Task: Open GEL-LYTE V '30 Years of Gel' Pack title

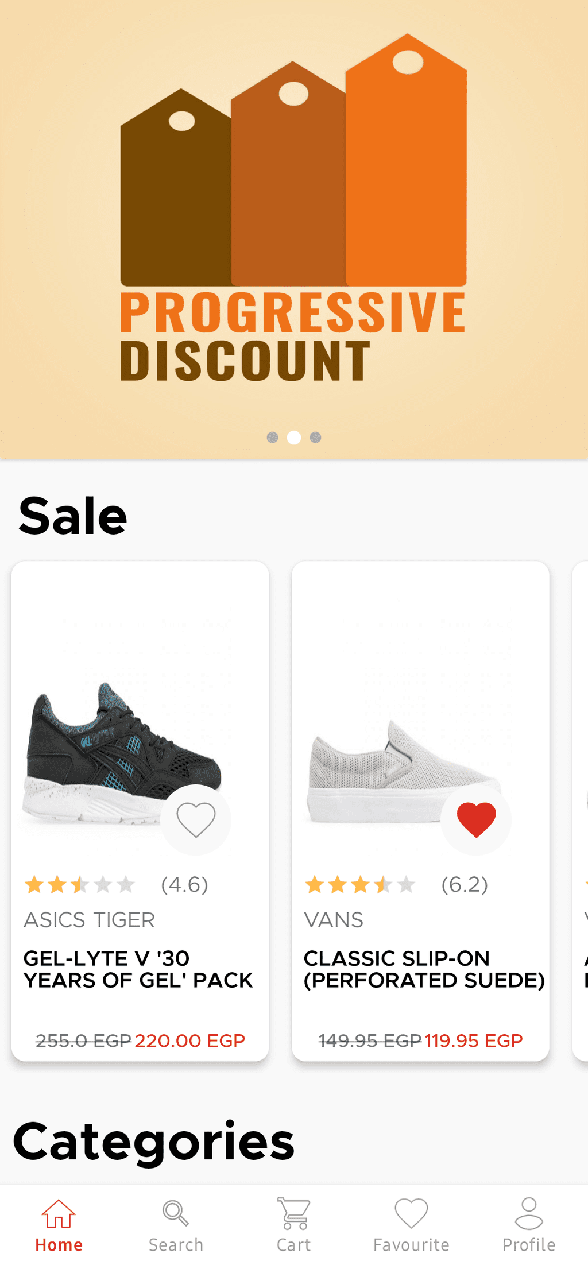Action: coord(138,969)
